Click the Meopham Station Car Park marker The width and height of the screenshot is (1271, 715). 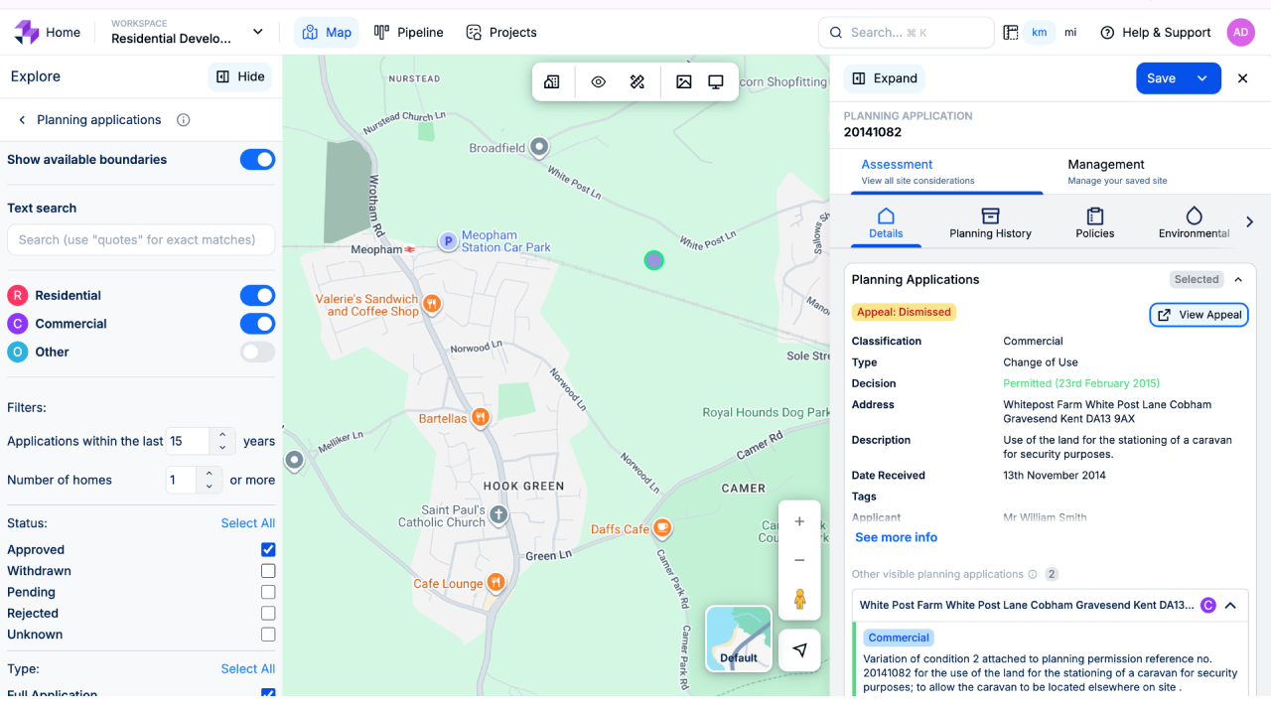448,241
